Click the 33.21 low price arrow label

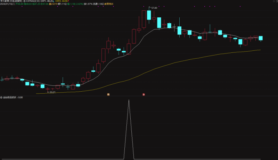(x=51, y=93)
